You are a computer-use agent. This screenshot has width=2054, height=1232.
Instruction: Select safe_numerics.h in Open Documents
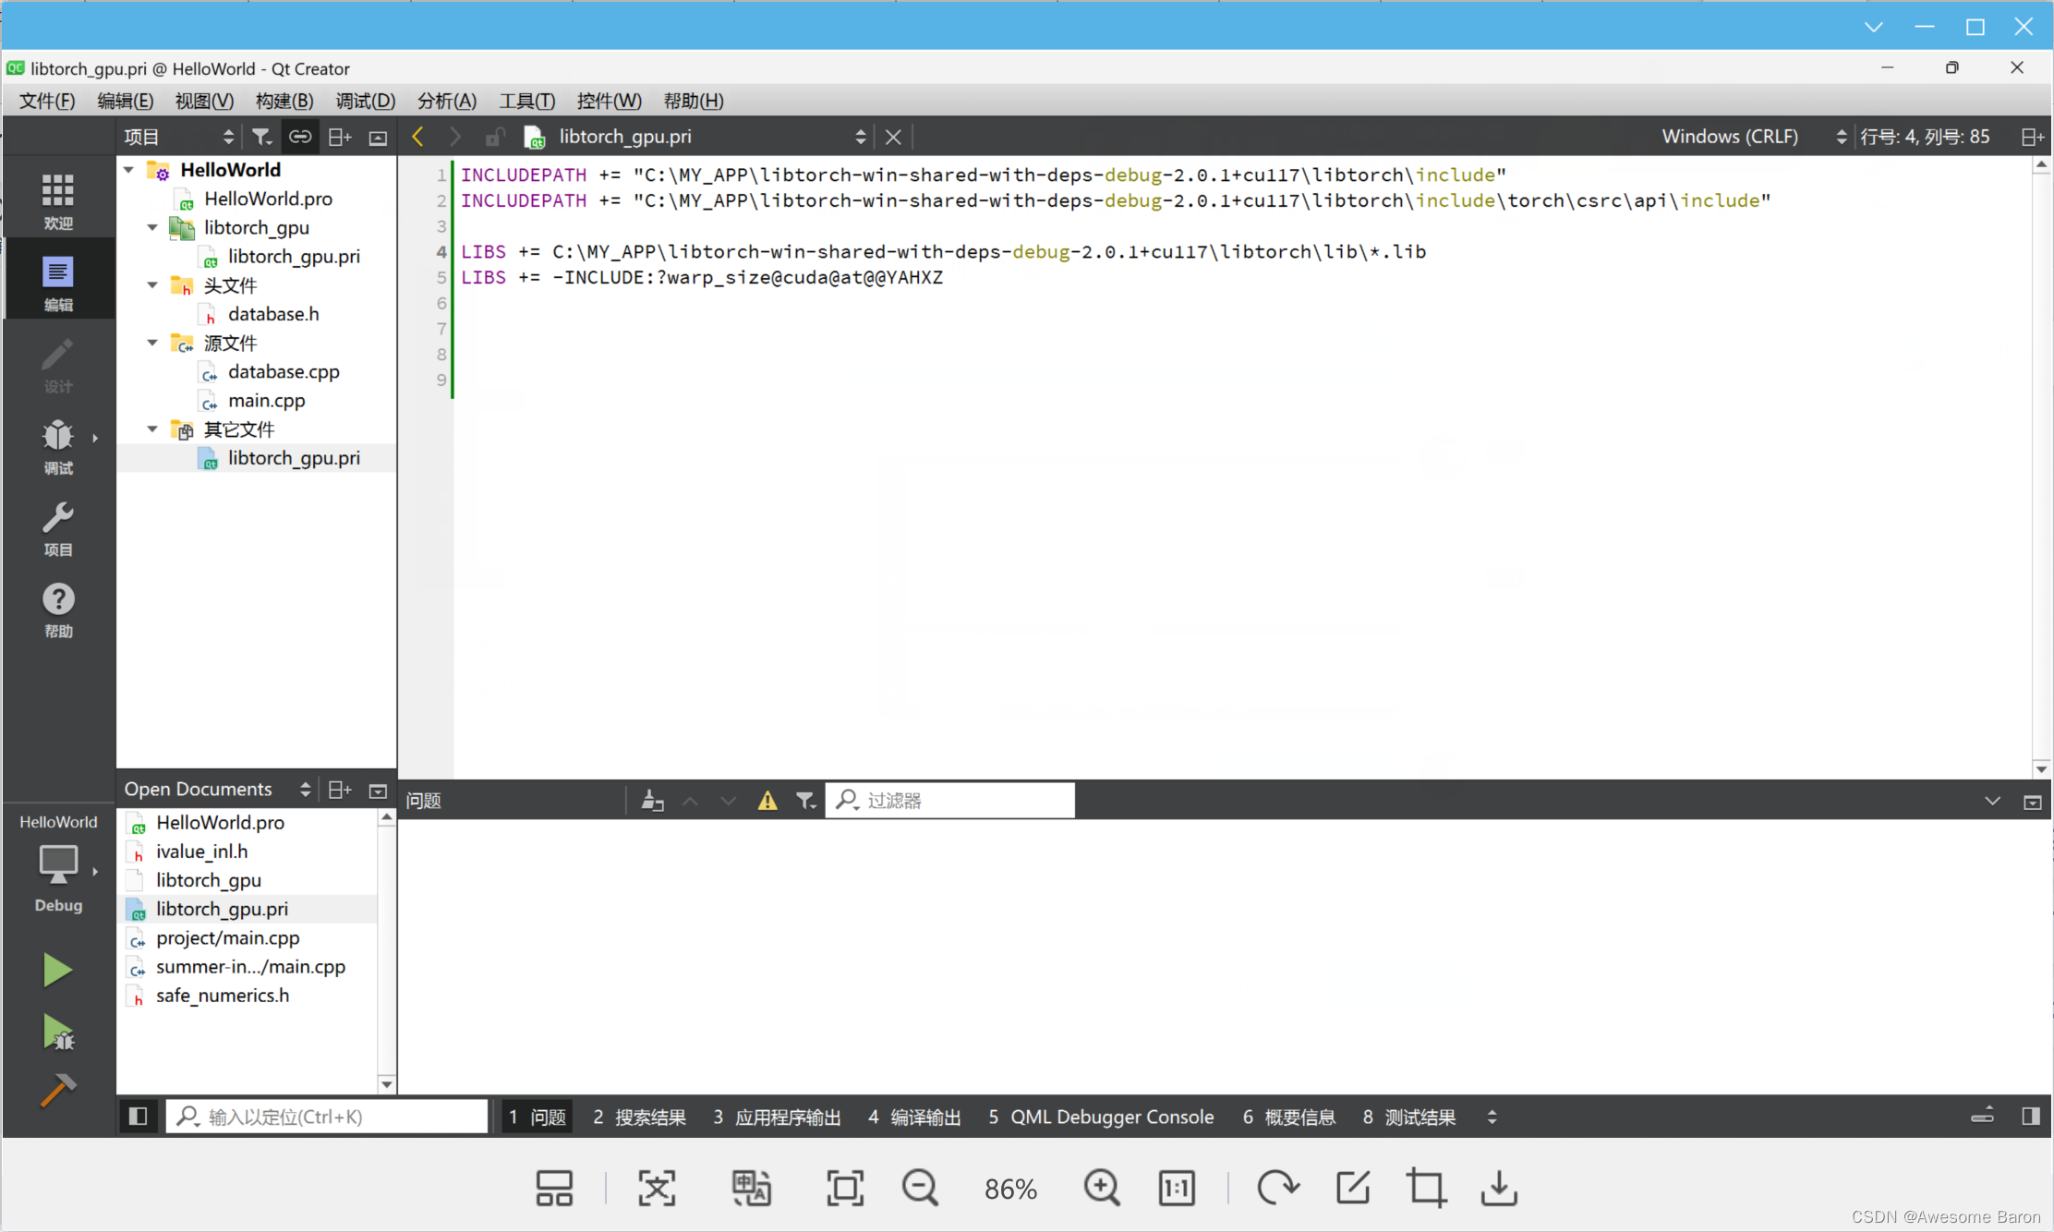222,995
